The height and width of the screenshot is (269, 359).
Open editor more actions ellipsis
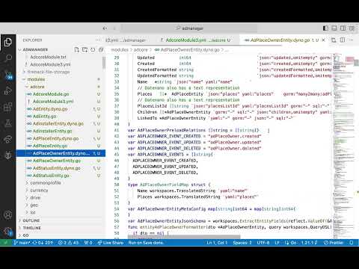352,40
